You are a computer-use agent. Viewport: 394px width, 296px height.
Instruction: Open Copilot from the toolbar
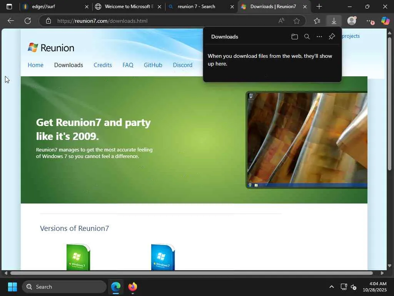[385, 21]
